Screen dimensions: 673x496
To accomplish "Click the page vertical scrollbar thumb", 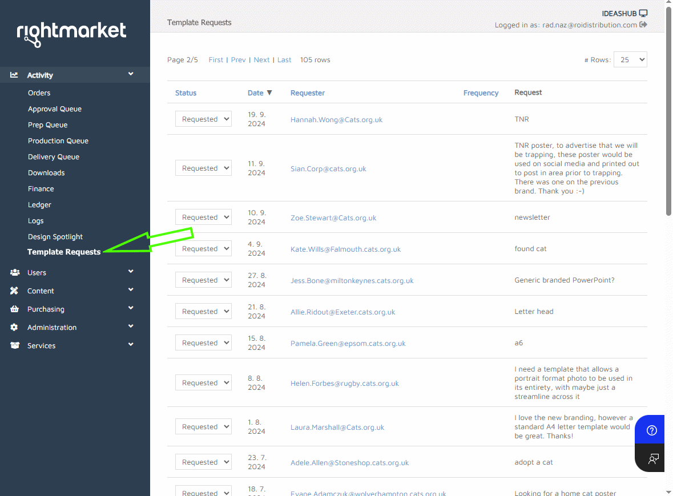I will tap(668, 111).
